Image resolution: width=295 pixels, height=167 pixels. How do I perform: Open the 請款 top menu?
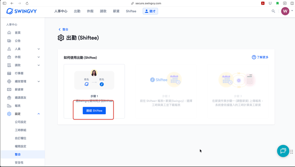coord(103,11)
